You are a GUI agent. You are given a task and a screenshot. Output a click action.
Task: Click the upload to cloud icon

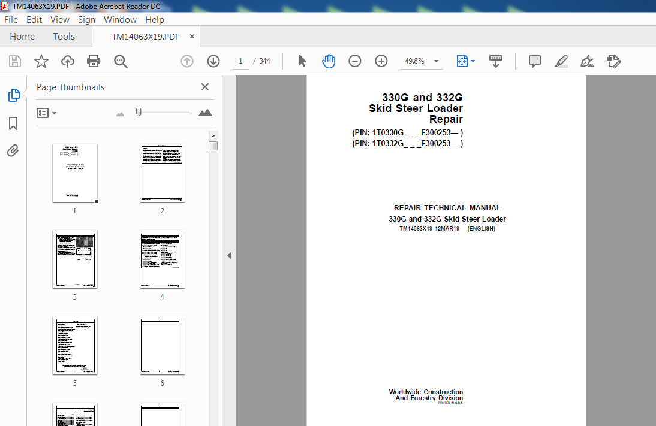(67, 61)
